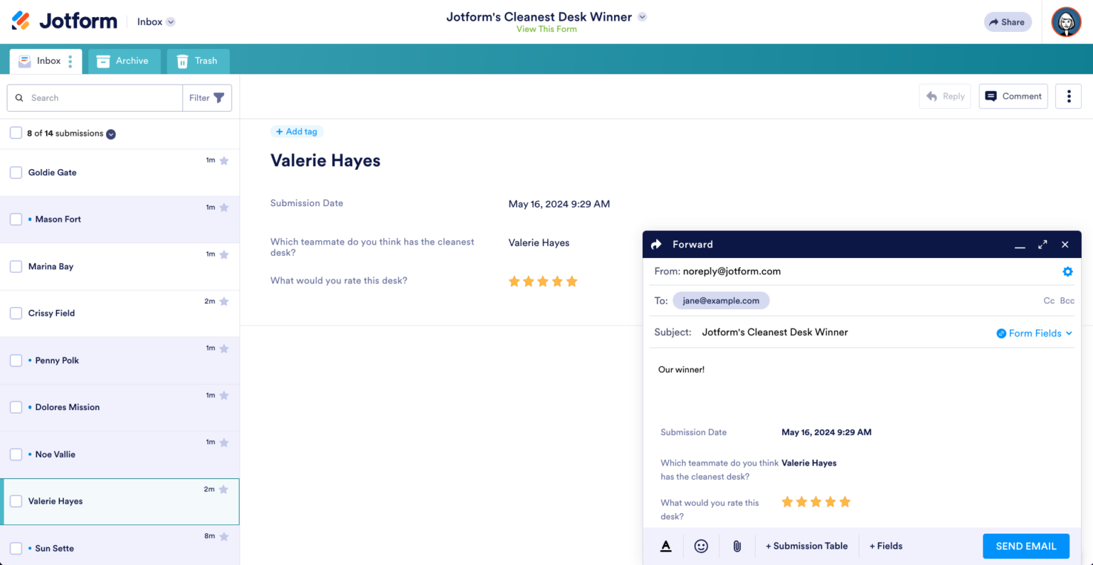Open the Form Fields dropdown in the subject row
The image size is (1093, 565).
click(1034, 333)
